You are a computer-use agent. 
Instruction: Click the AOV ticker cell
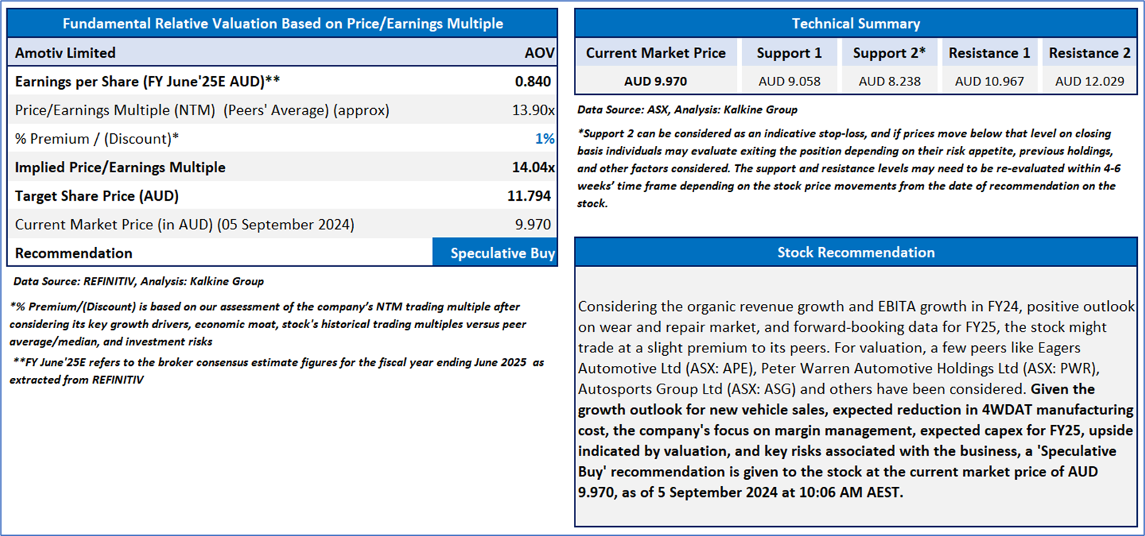click(539, 53)
